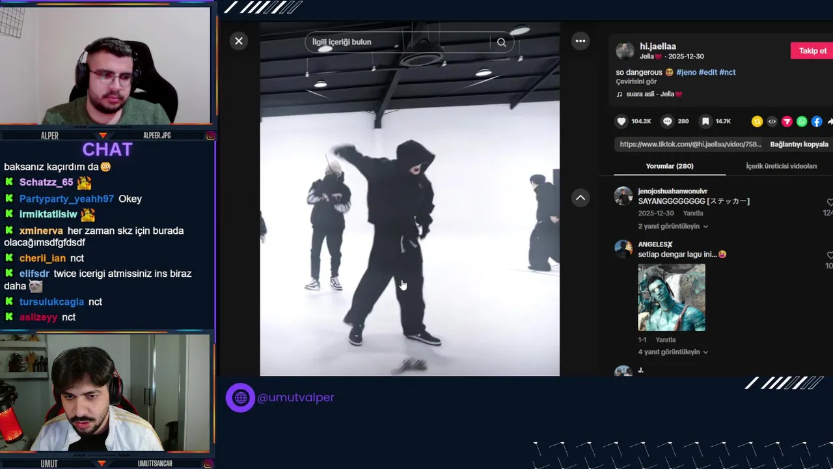
Task: Click Instagram icon beside ALPER.JPG
Action: coord(210,135)
